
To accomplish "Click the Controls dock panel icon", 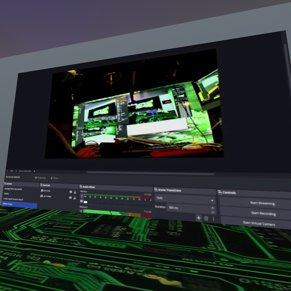I will [220, 192].
